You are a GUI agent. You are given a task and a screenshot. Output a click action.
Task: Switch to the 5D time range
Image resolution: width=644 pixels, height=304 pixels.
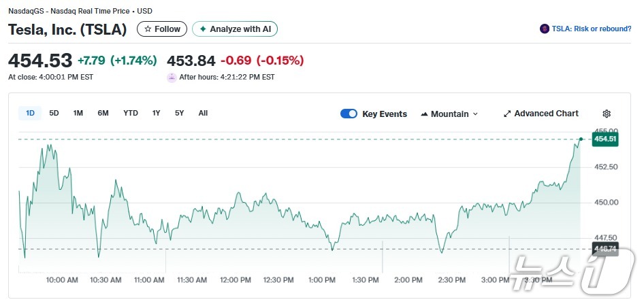[x=54, y=113]
